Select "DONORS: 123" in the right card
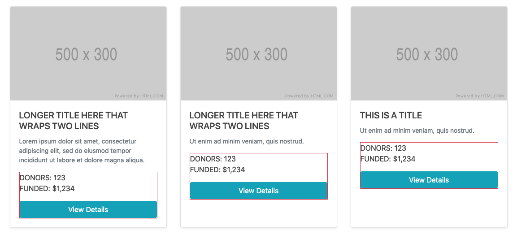This screenshot has height=235, width=517. click(383, 148)
